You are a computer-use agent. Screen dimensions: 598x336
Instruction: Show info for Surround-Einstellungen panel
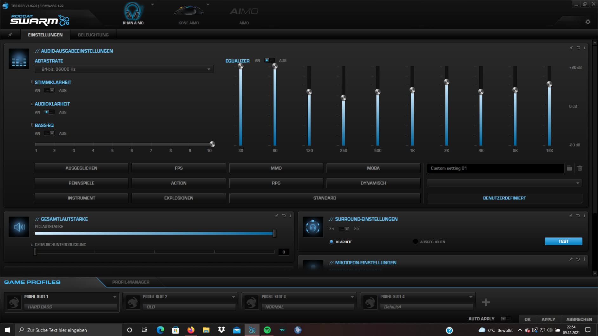click(x=584, y=216)
